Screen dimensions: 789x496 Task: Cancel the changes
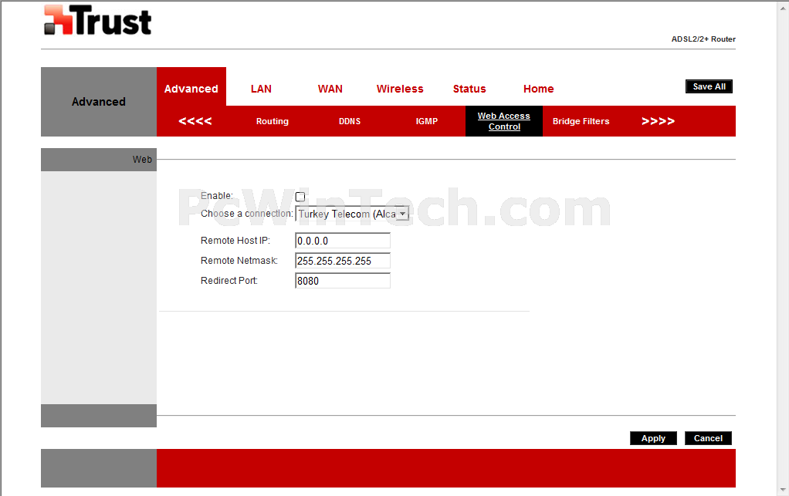click(x=708, y=438)
